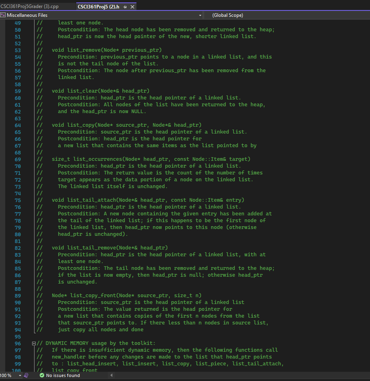Click the No issues found status text

click(63, 376)
